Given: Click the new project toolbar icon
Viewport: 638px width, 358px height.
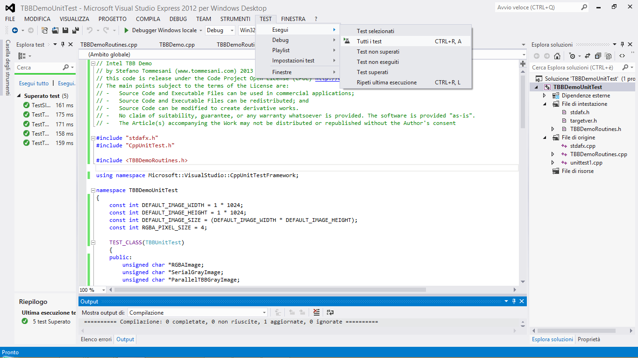Looking at the screenshot, I should [x=45, y=30].
